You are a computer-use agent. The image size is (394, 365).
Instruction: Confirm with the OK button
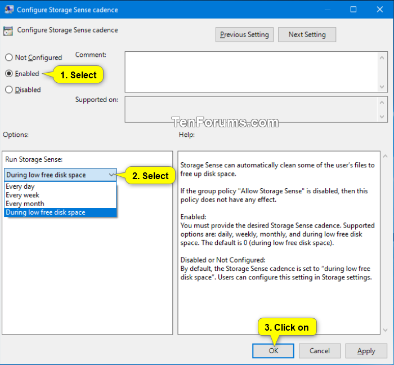click(x=273, y=351)
